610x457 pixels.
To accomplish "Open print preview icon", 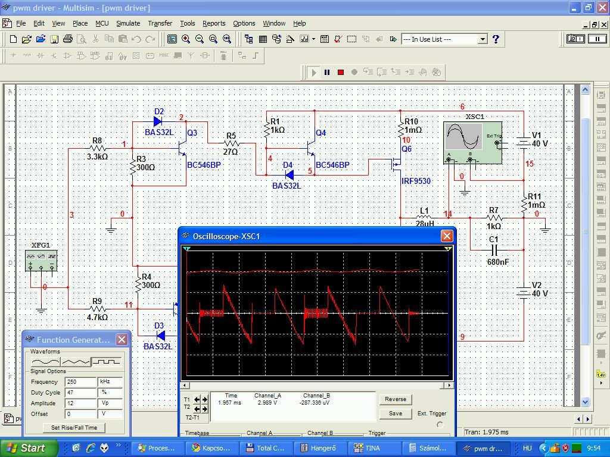I will [x=81, y=39].
